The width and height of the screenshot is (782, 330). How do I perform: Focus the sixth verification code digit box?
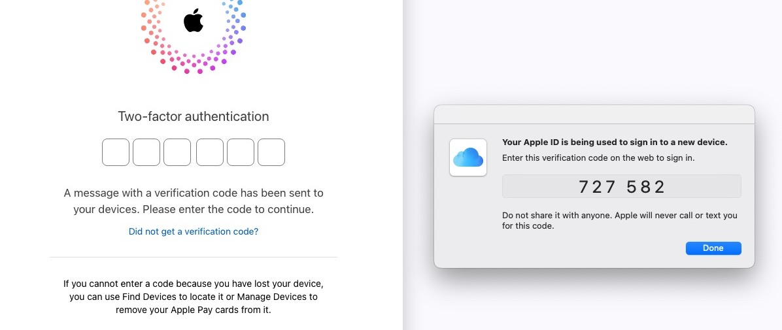pos(271,152)
